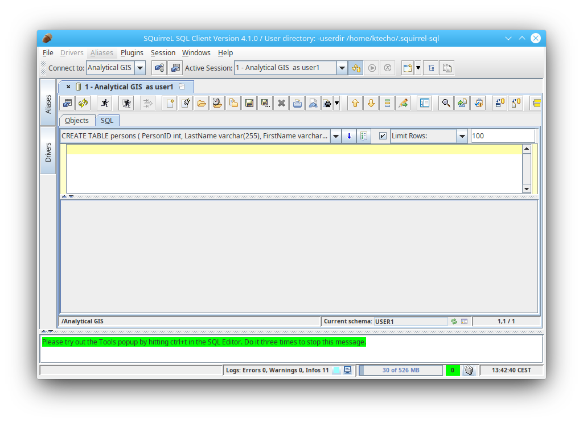Run garbage collector with the trash can icon
583x423 pixels.
pyautogui.click(x=469, y=370)
